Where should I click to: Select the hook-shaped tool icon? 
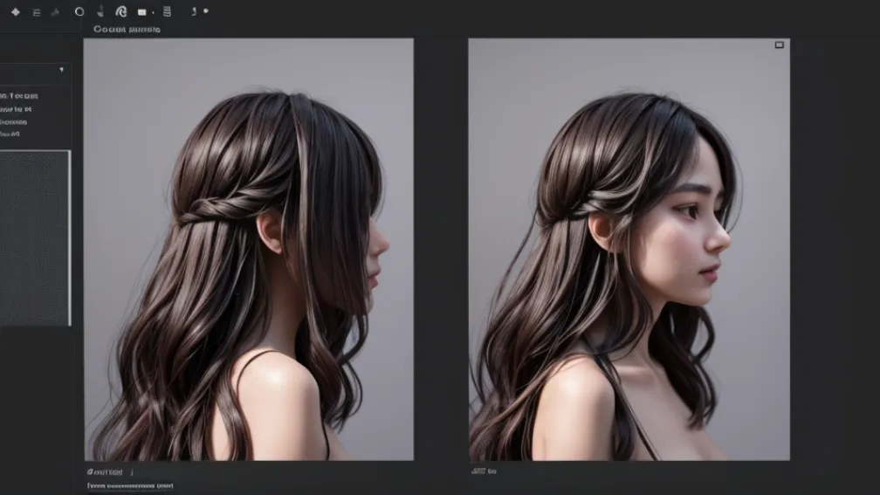(x=194, y=11)
